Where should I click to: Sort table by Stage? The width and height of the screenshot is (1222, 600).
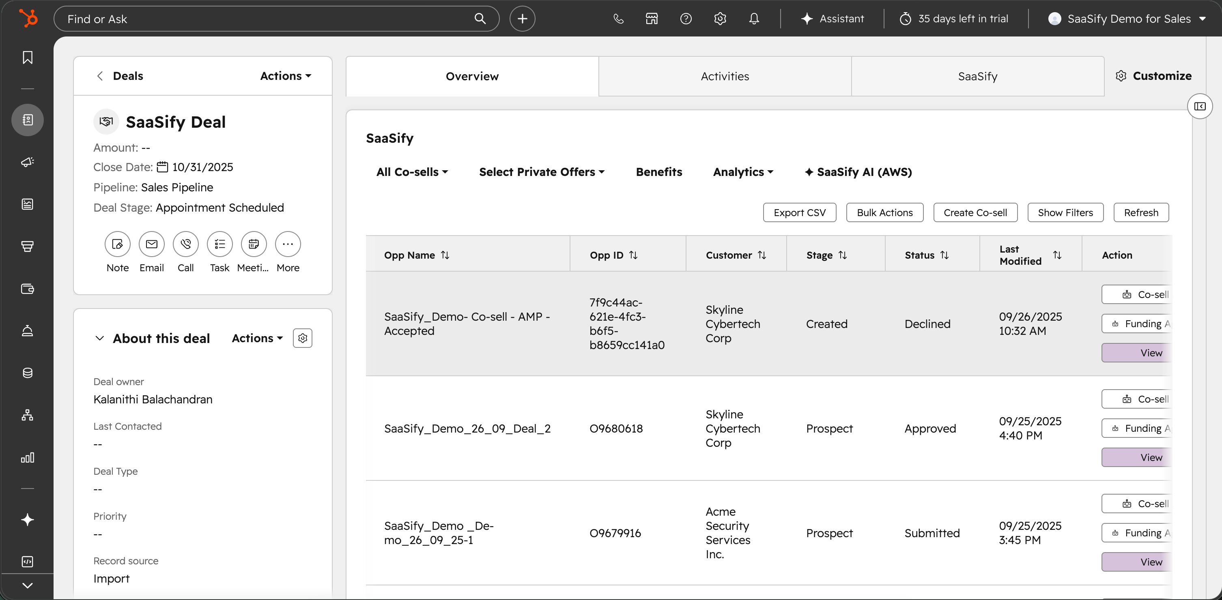tap(843, 255)
